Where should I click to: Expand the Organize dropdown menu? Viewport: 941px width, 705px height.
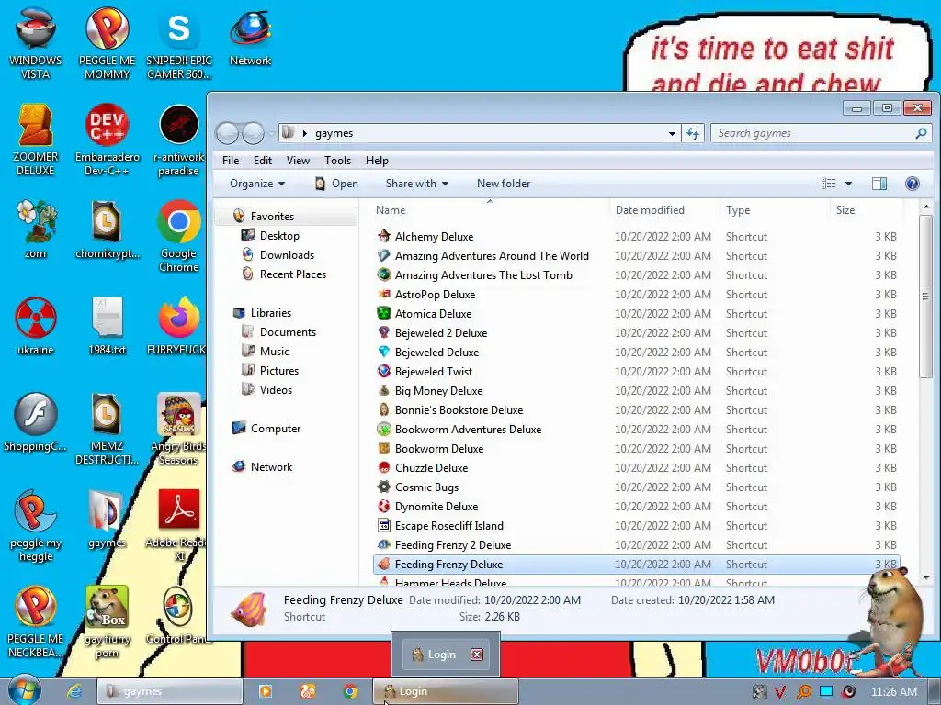point(257,184)
